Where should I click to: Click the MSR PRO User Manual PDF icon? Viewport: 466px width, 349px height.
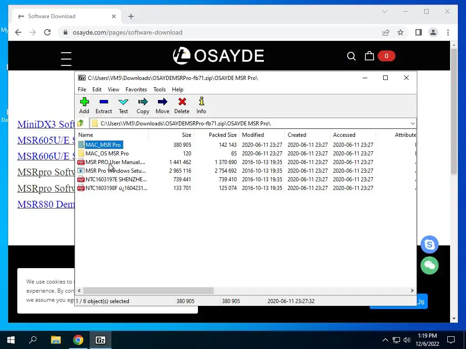(x=81, y=162)
